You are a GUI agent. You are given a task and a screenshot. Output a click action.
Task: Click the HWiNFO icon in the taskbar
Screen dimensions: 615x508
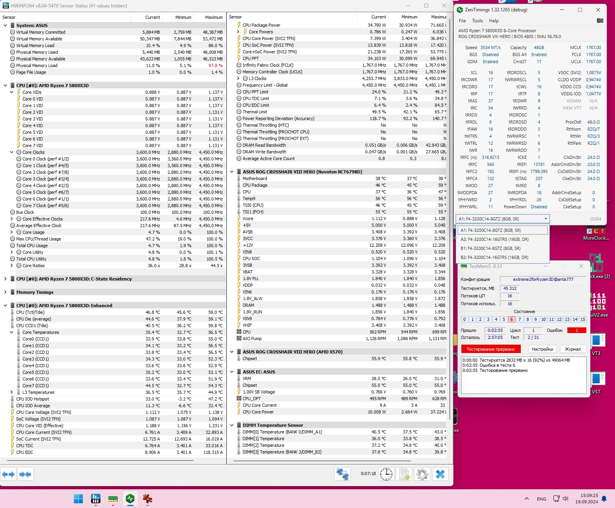pyautogui.click(x=96, y=499)
